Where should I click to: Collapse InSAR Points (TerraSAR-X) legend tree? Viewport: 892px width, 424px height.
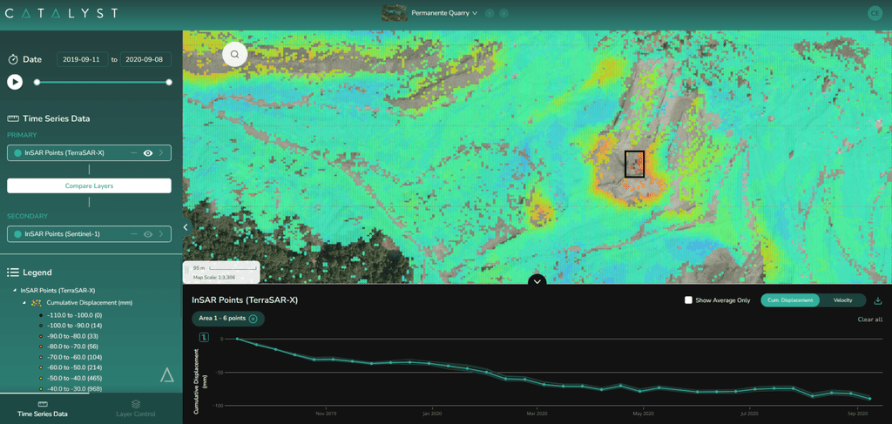(x=14, y=291)
